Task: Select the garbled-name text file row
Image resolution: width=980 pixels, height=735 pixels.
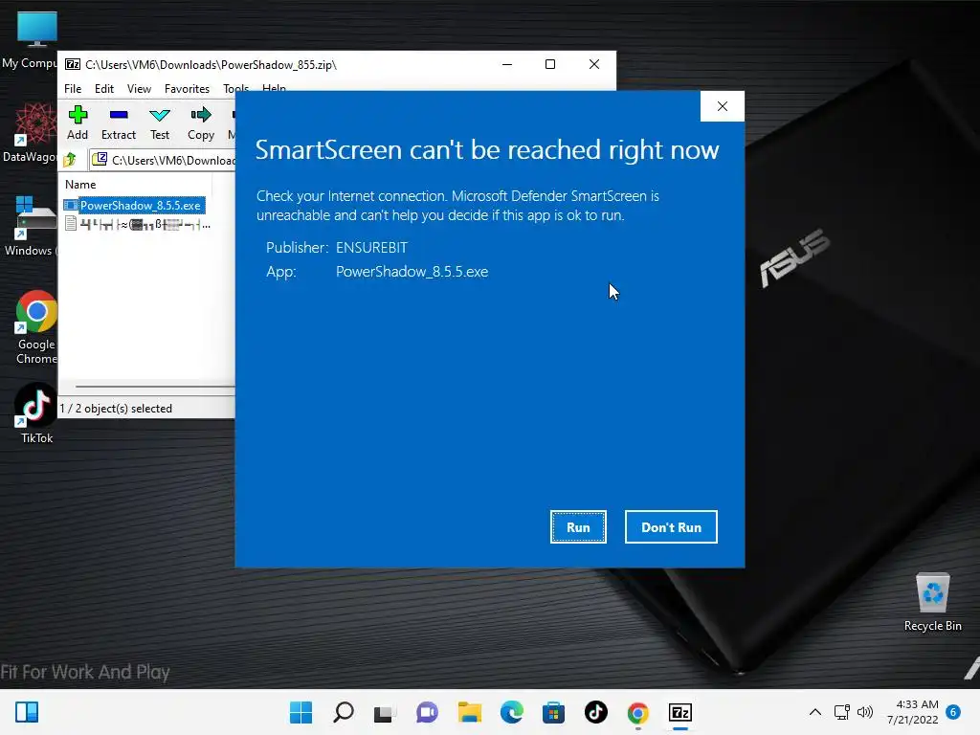Action: 138,224
